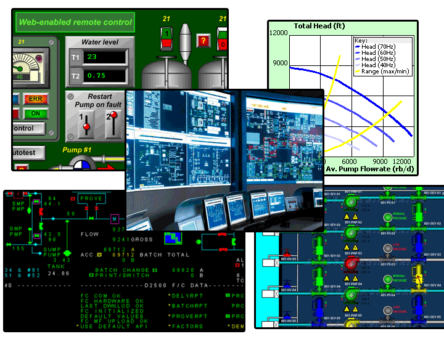Viewport: 444px width, 339px height.
Task: Select the SUMP PUMP green pump symbol
Action: pos(68,253)
